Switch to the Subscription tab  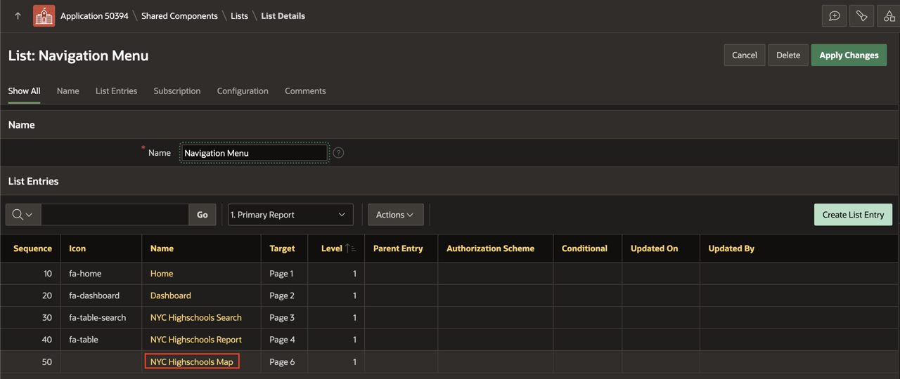pos(176,91)
